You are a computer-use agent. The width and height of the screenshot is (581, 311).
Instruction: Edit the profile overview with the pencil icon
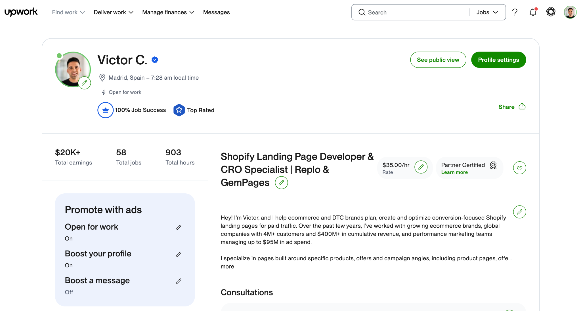pyautogui.click(x=519, y=212)
